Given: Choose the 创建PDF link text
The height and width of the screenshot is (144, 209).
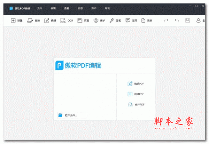Looking at the screenshot, I should (139, 94).
